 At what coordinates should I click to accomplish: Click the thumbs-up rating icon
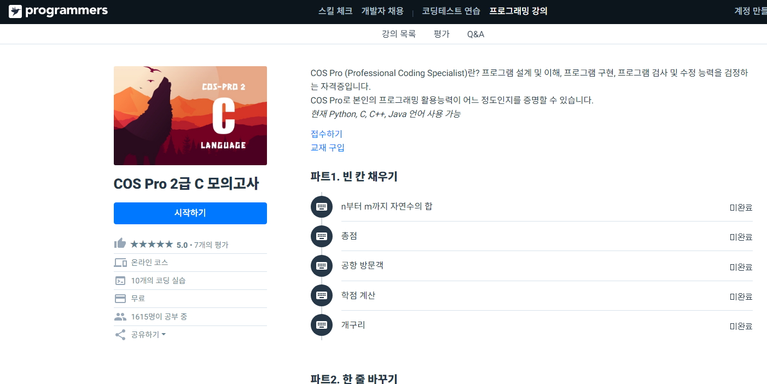120,243
